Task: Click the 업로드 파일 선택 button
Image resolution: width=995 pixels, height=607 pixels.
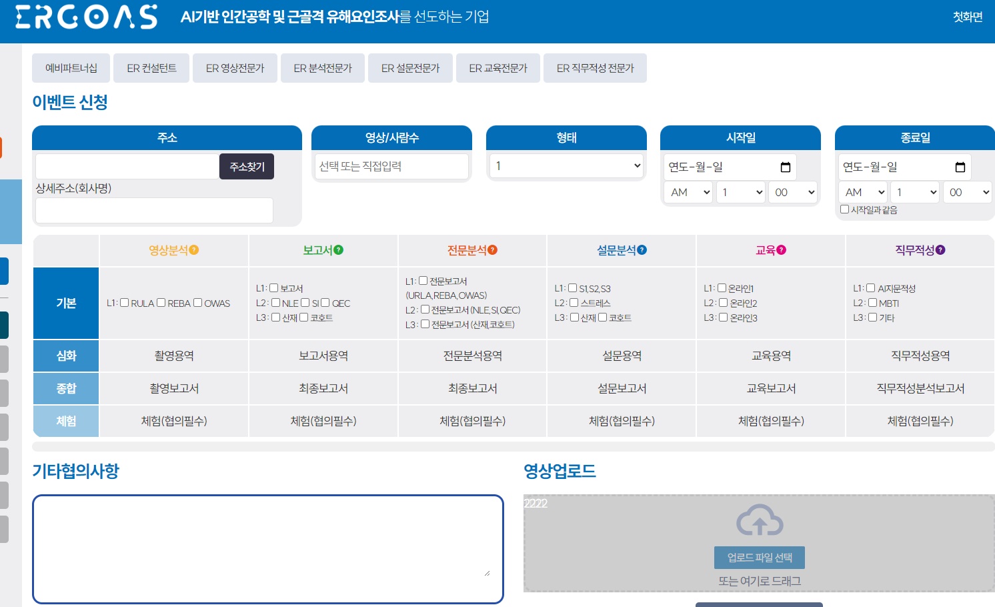Action: [760, 558]
